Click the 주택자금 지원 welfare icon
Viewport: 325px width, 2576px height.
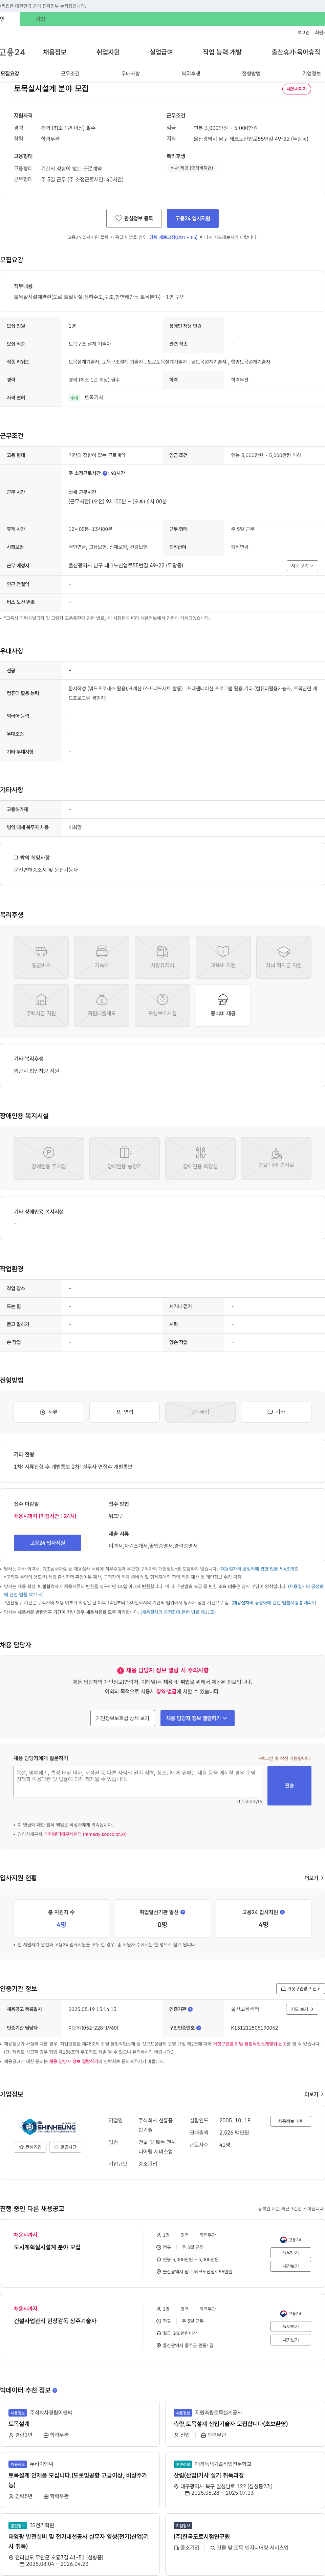pos(41,1005)
